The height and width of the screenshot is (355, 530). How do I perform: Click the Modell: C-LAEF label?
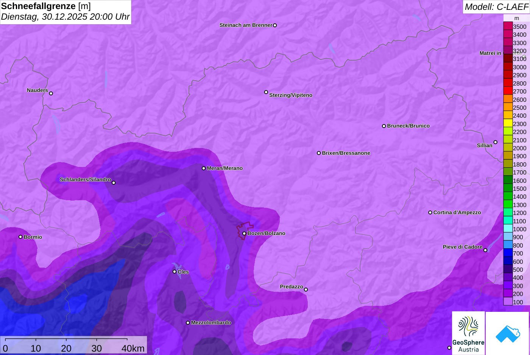tap(496, 7)
